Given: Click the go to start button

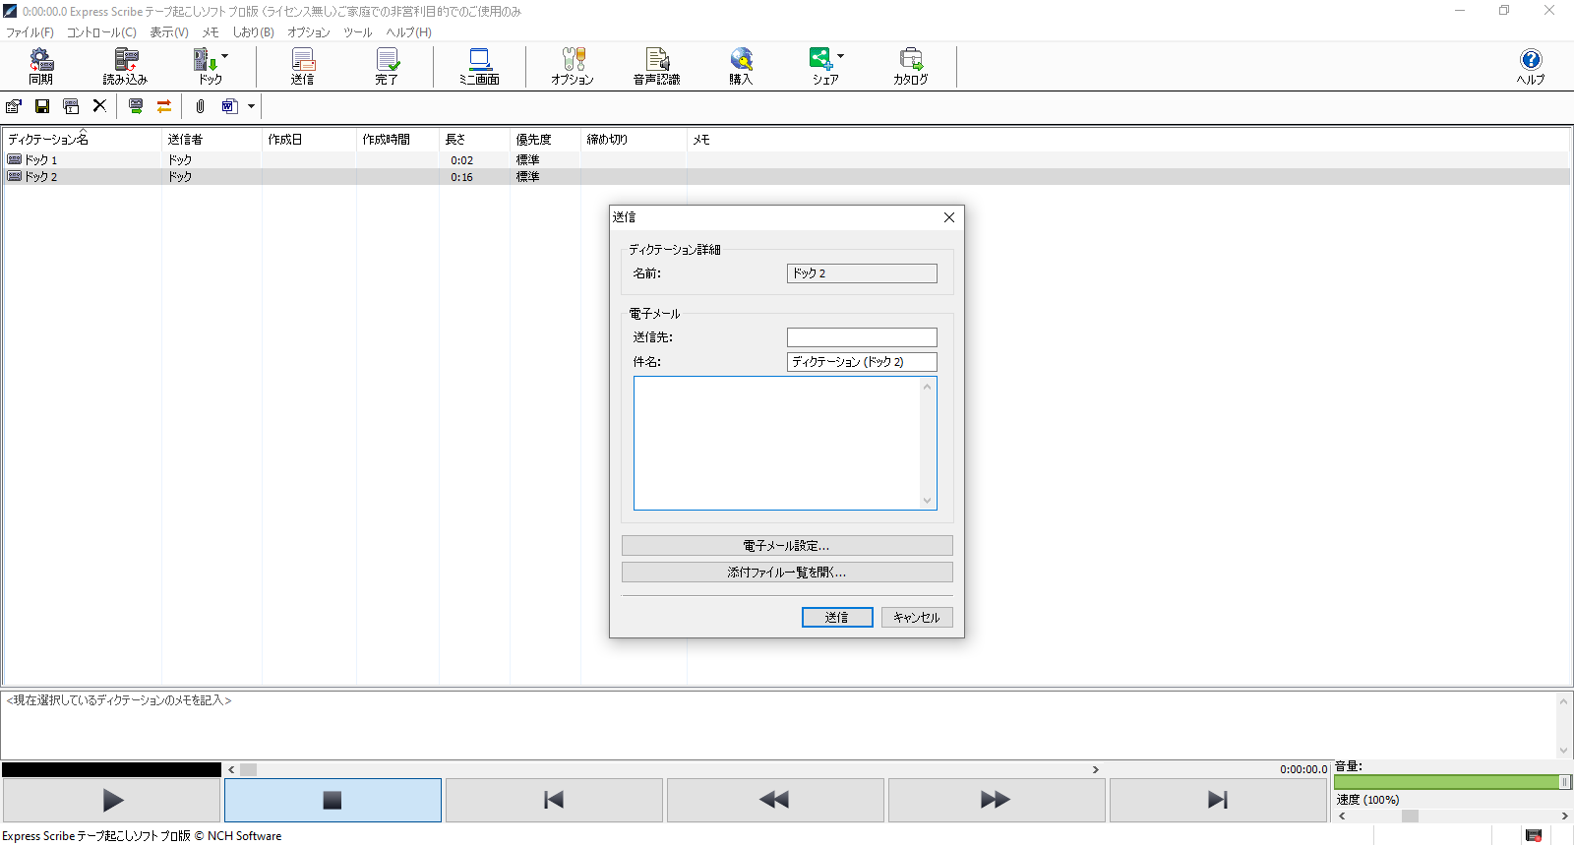Looking at the screenshot, I should pos(554,800).
